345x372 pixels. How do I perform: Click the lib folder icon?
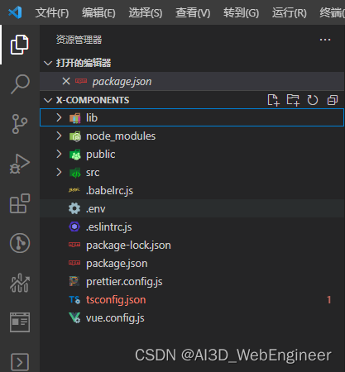tap(75, 118)
